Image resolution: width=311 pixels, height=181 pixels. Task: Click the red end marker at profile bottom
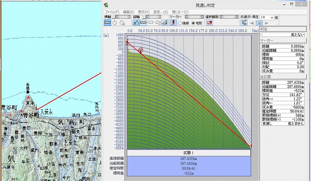click(251, 146)
